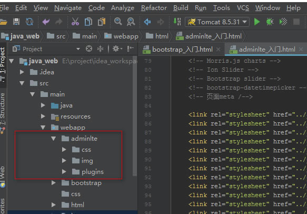This screenshot has width=307, height=214.
Task: Click the Scroll from Source target icon
Action: [89, 48]
